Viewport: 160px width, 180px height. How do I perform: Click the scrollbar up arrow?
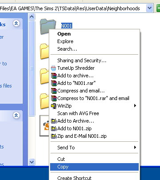click(32, 17)
